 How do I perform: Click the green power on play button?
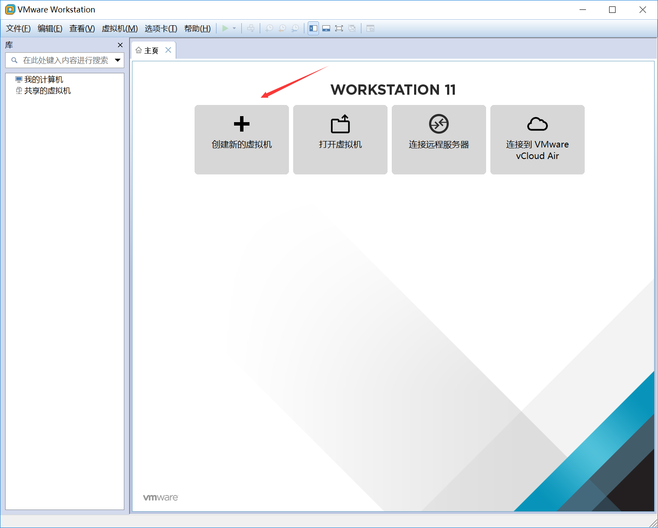(225, 28)
